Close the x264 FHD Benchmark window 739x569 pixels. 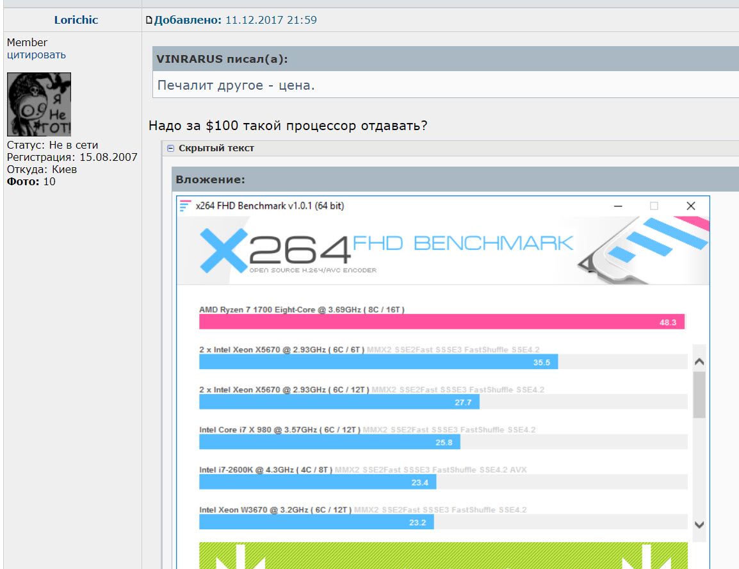(x=690, y=206)
